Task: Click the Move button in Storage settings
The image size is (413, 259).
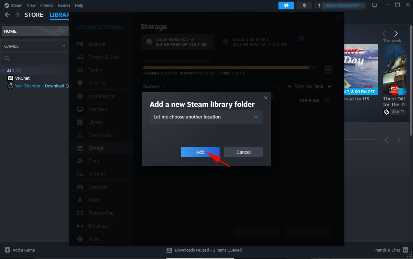Action: click(x=308, y=232)
